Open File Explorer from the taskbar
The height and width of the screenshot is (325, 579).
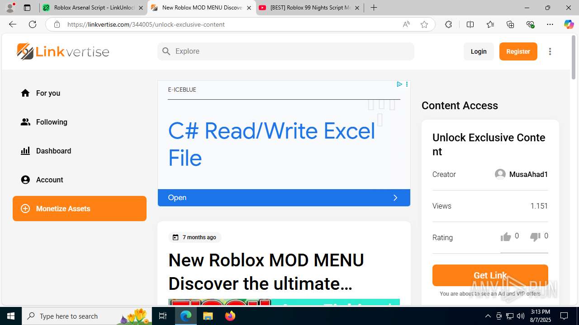(208, 316)
